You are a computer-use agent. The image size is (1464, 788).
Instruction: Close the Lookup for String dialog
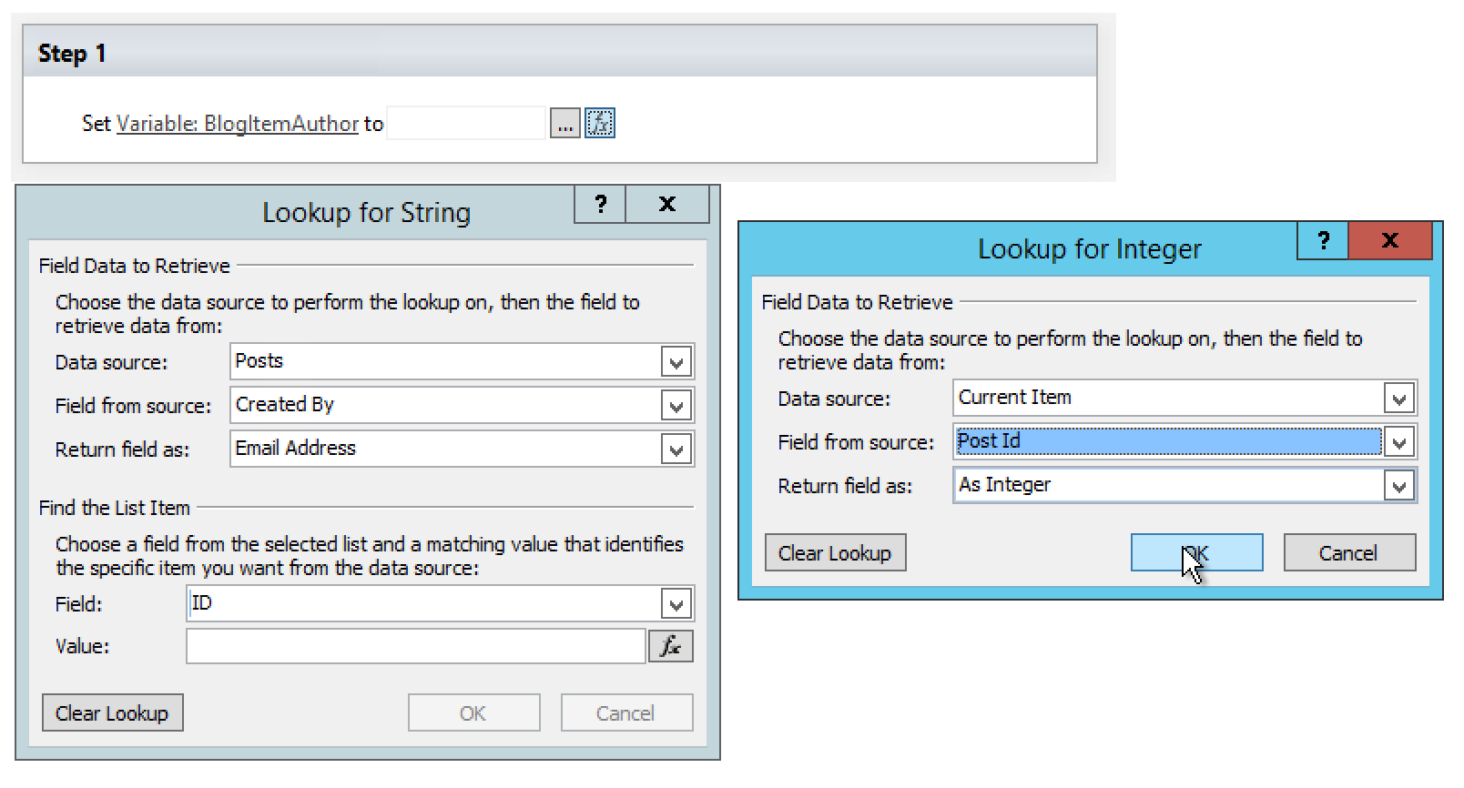pyautogui.click(x=666, y=204)
